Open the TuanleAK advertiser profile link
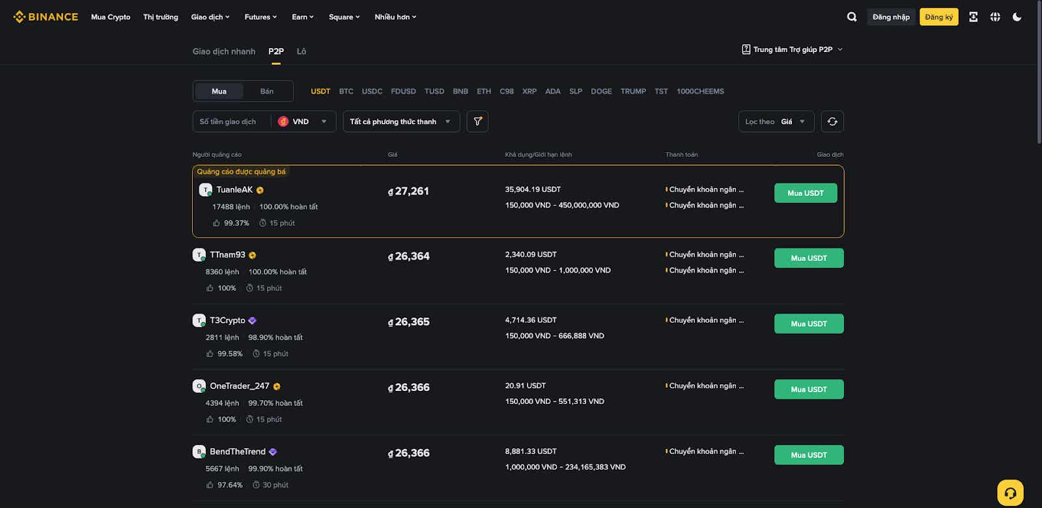1042x508 pixels. (x=234, y=190)
